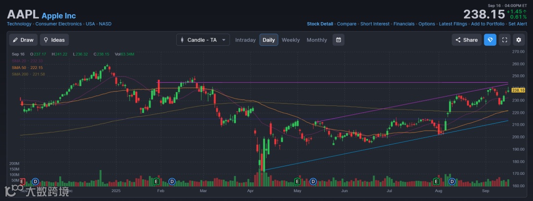Screen dimensions: 533x201
Task: Open the calendar date range icon
Action: (x=338, y=40)
